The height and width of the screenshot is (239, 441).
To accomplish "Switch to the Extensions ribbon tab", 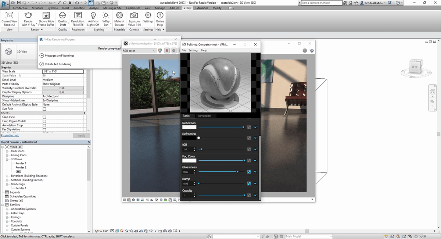I will point(201,8).
